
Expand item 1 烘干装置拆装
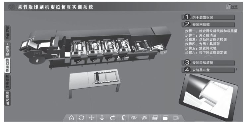point(208,17)
